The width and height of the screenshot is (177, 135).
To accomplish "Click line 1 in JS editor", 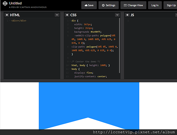I will pyautogui.click(x=128, y=21).
